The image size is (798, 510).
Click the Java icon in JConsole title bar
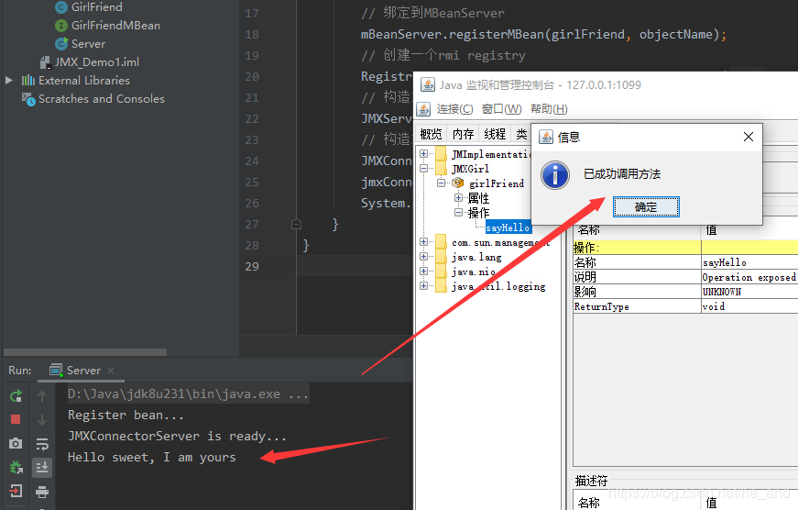[428, 84]
